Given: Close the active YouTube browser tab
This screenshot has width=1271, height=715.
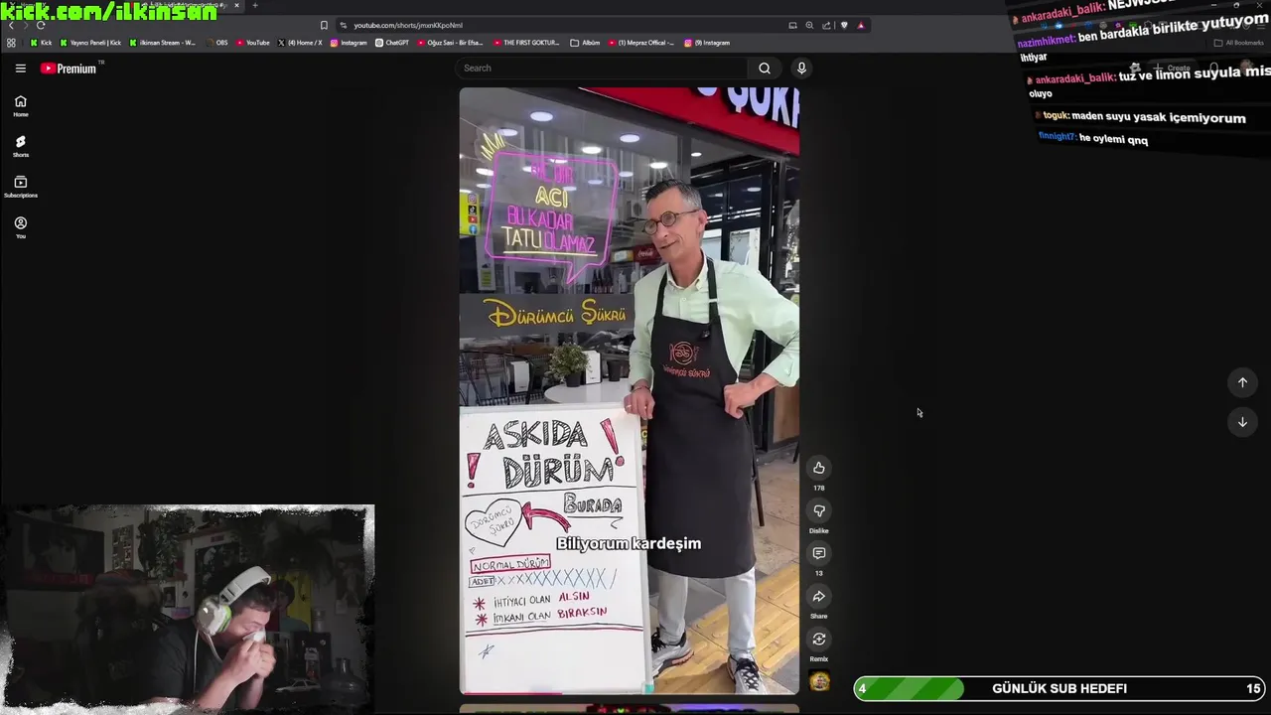Looking at the screenshot, I should 236,6.
